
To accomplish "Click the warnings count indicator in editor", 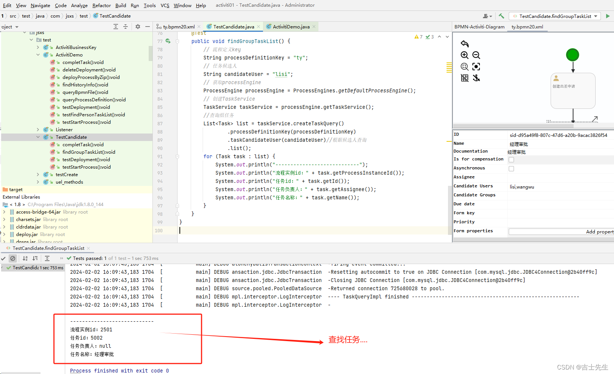I will point(418,37).
